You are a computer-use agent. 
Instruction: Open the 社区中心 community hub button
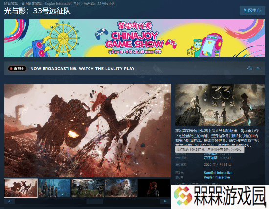click(252, 11)
